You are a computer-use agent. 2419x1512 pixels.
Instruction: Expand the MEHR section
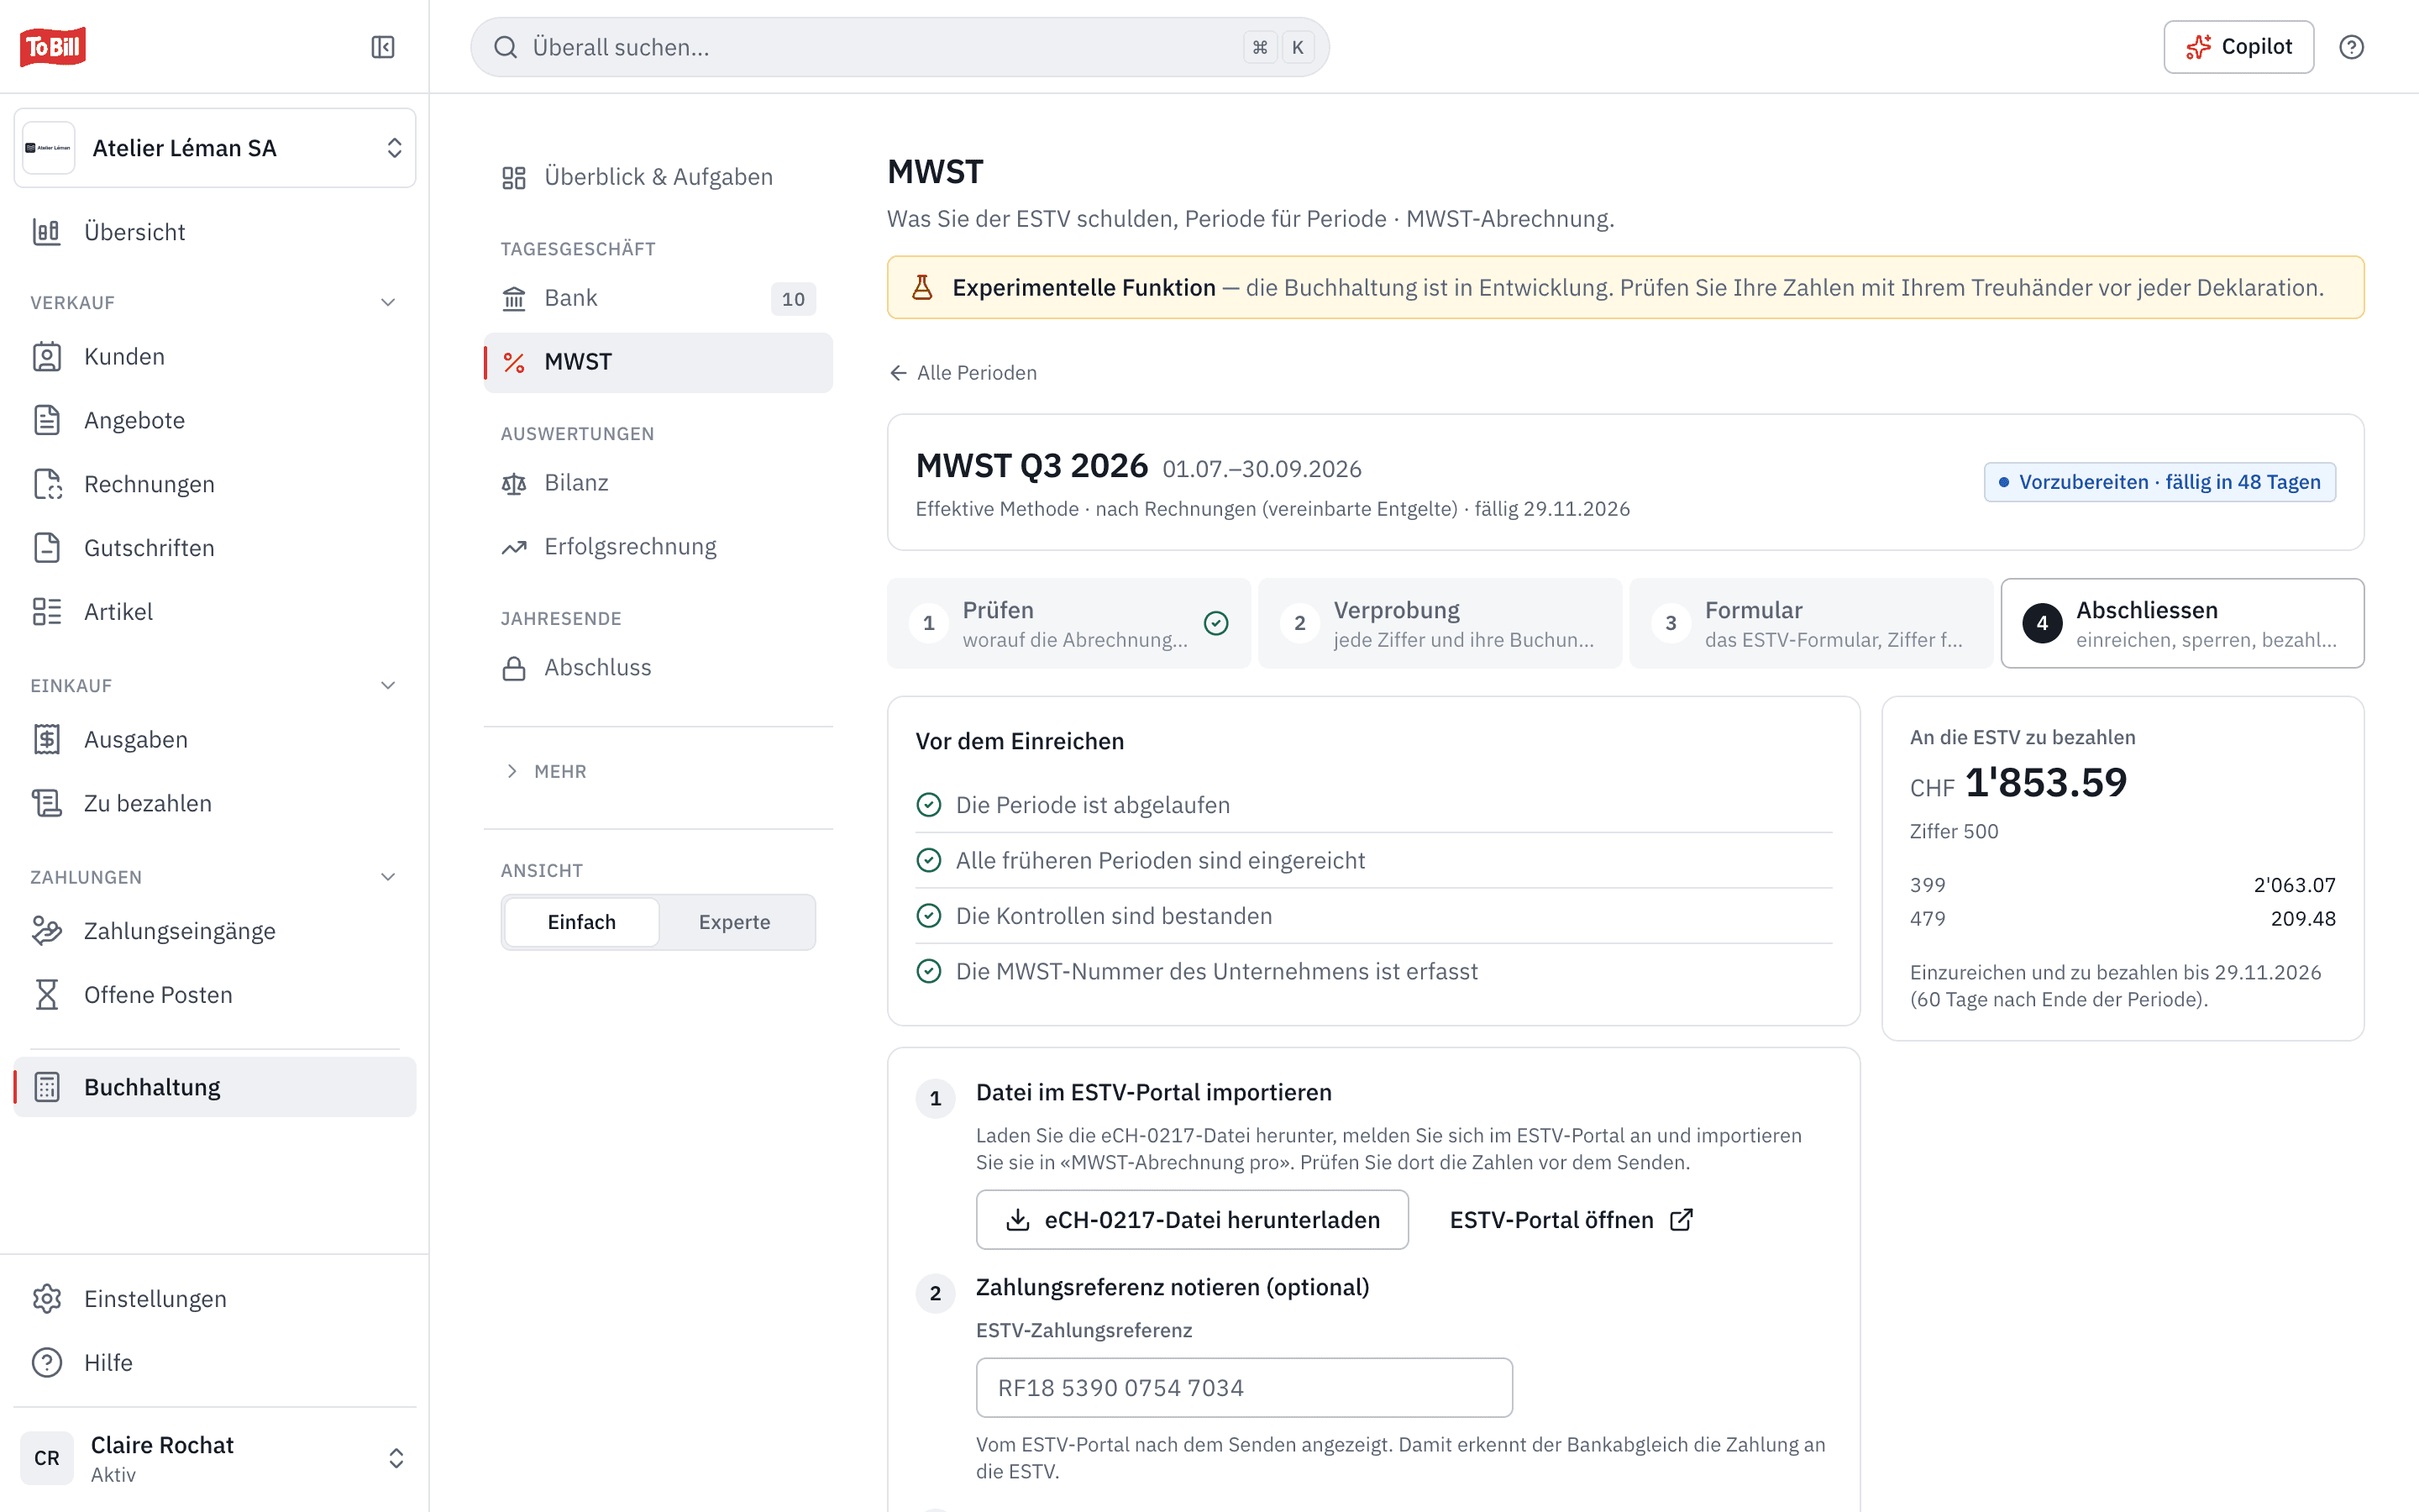click(x=546, y=771)
